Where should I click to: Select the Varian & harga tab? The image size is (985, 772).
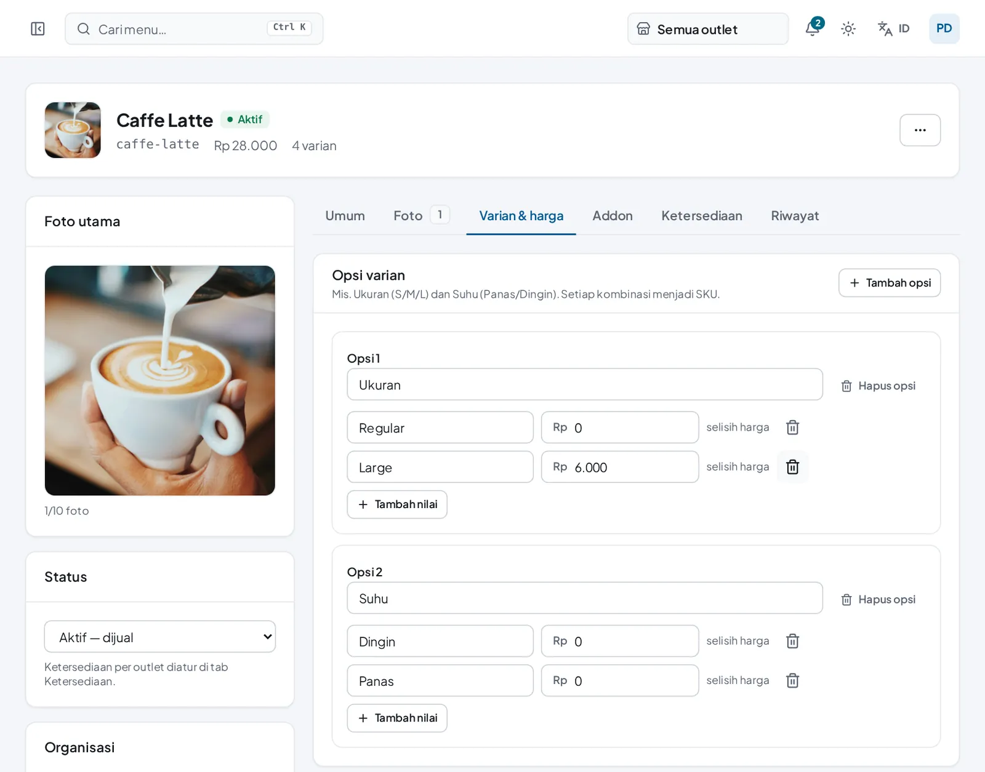(x=521, y=216)
